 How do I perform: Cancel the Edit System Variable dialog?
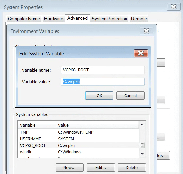pos(130,96)
